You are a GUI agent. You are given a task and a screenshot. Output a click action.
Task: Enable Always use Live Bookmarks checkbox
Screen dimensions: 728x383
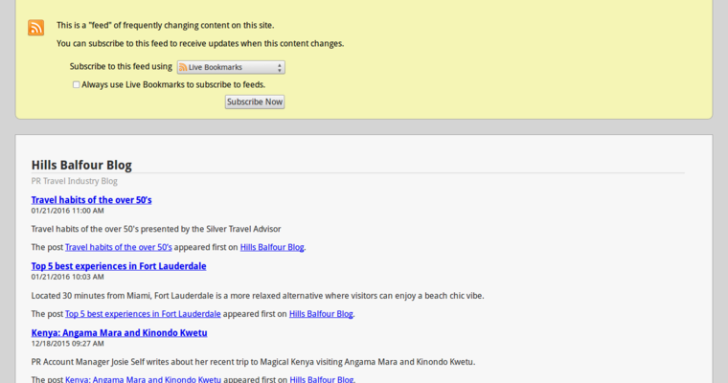coord(76,84)
